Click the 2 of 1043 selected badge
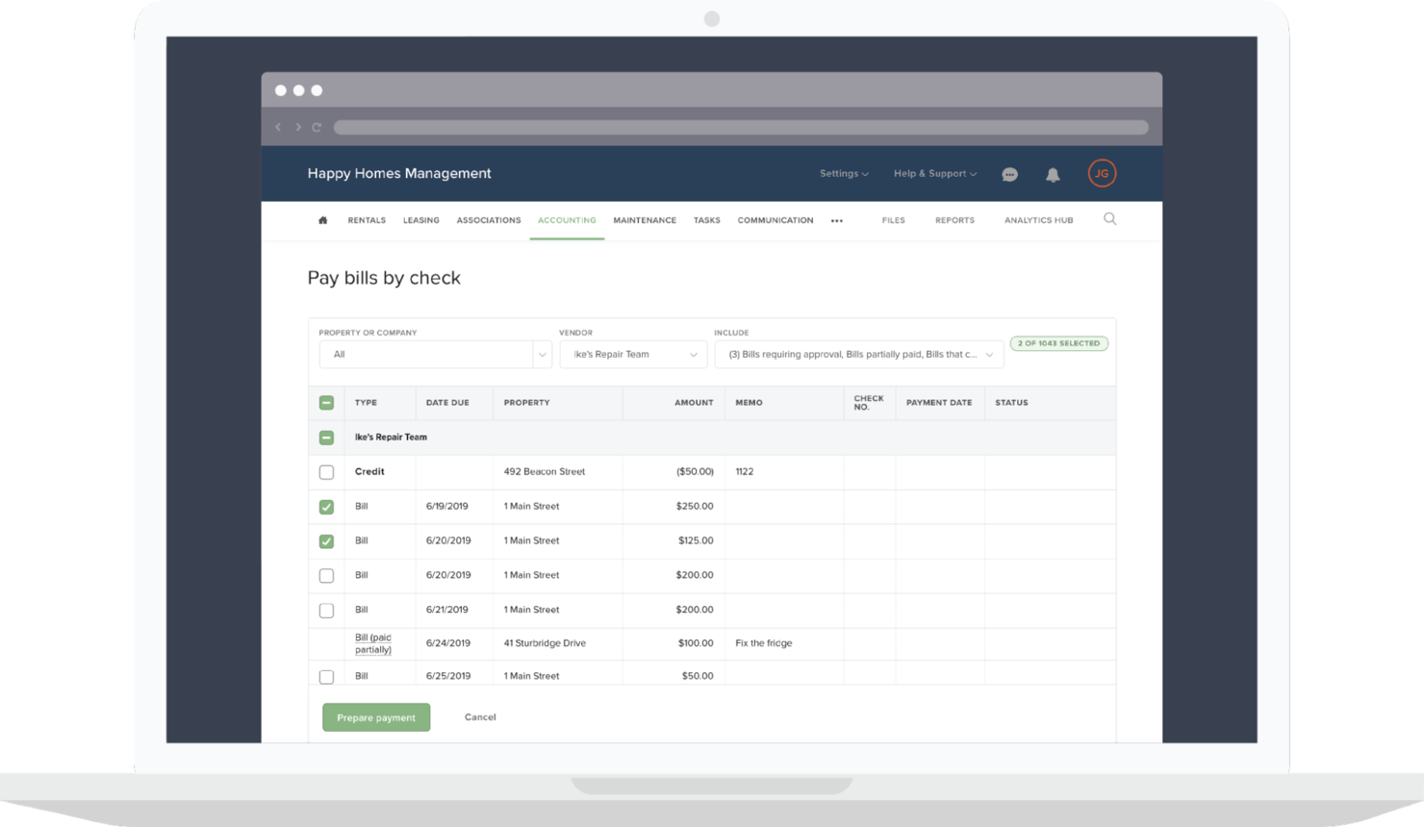 tap(1058, 343)
